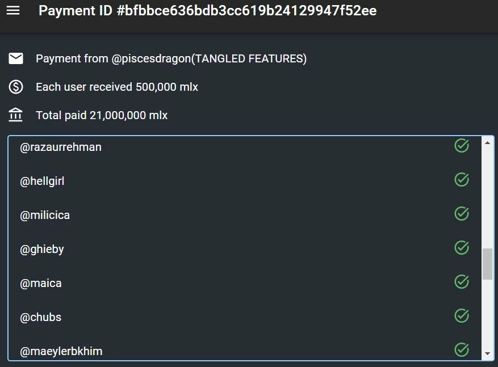Click the scrollbar up arrow
This screenshot has width=498, height=367.
(x=487, y=143)
